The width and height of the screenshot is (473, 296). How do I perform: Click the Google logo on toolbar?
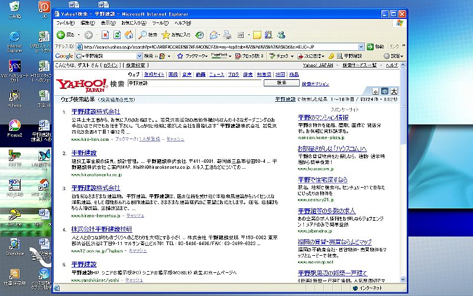click(x=64, y=56)
